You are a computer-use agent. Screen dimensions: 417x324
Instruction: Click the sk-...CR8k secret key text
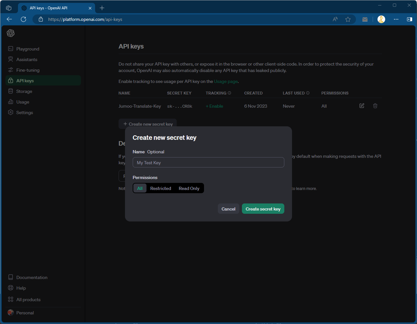point(180,106)
